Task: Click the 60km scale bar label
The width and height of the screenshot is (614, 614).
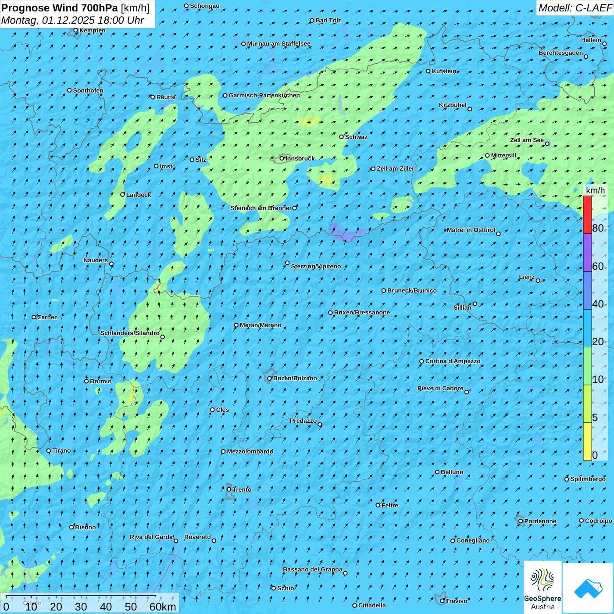Action: coord(163,607)
